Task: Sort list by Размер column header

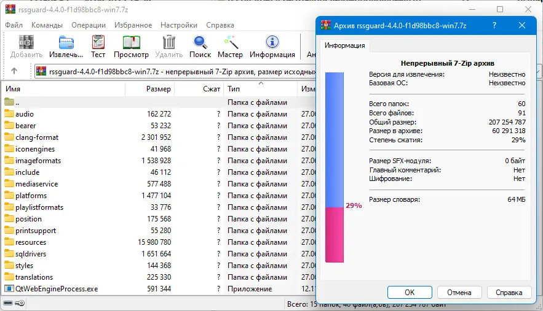Action: 150,89
